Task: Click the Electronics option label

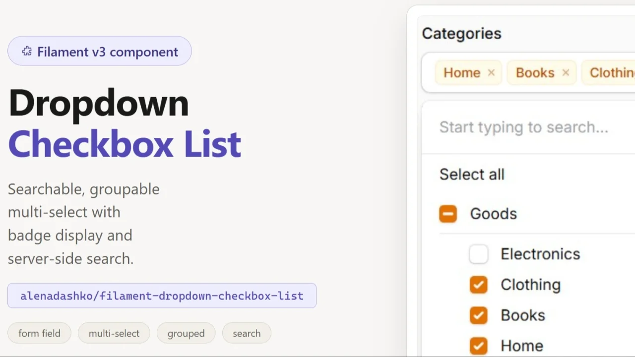Action: (540, 254)
